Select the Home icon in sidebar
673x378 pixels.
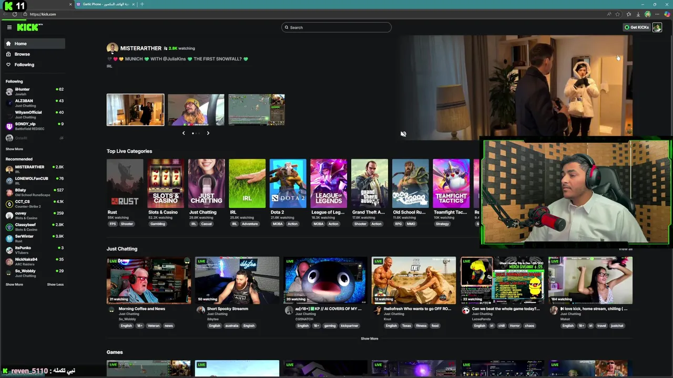click(8, 44)
